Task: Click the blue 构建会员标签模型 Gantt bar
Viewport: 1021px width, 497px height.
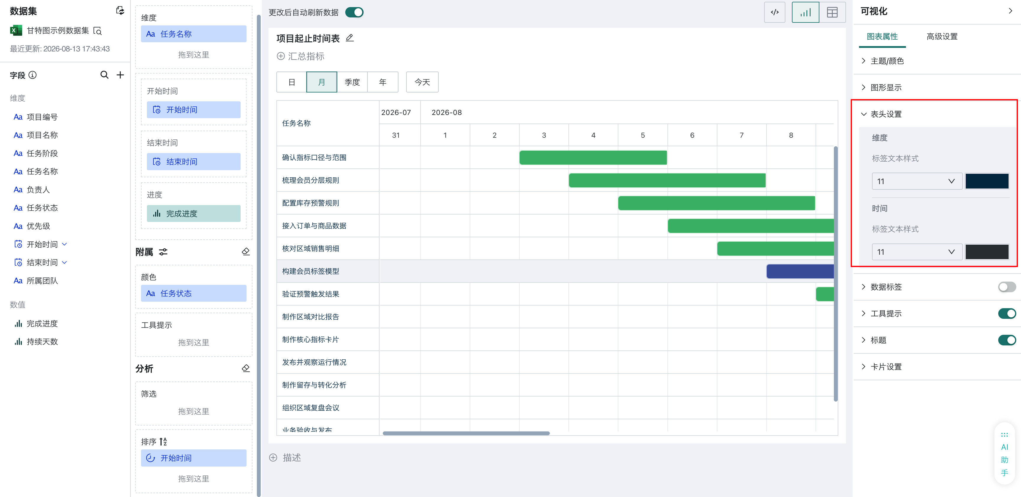Action: pos(800,272)
